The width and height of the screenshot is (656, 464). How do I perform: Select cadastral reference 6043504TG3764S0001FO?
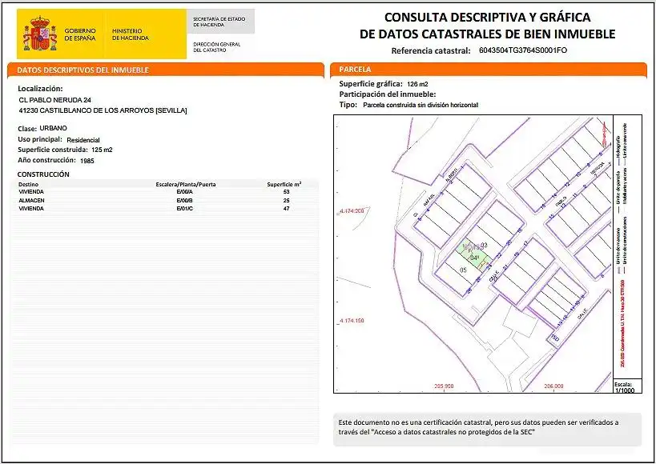[x=523, y=50]
